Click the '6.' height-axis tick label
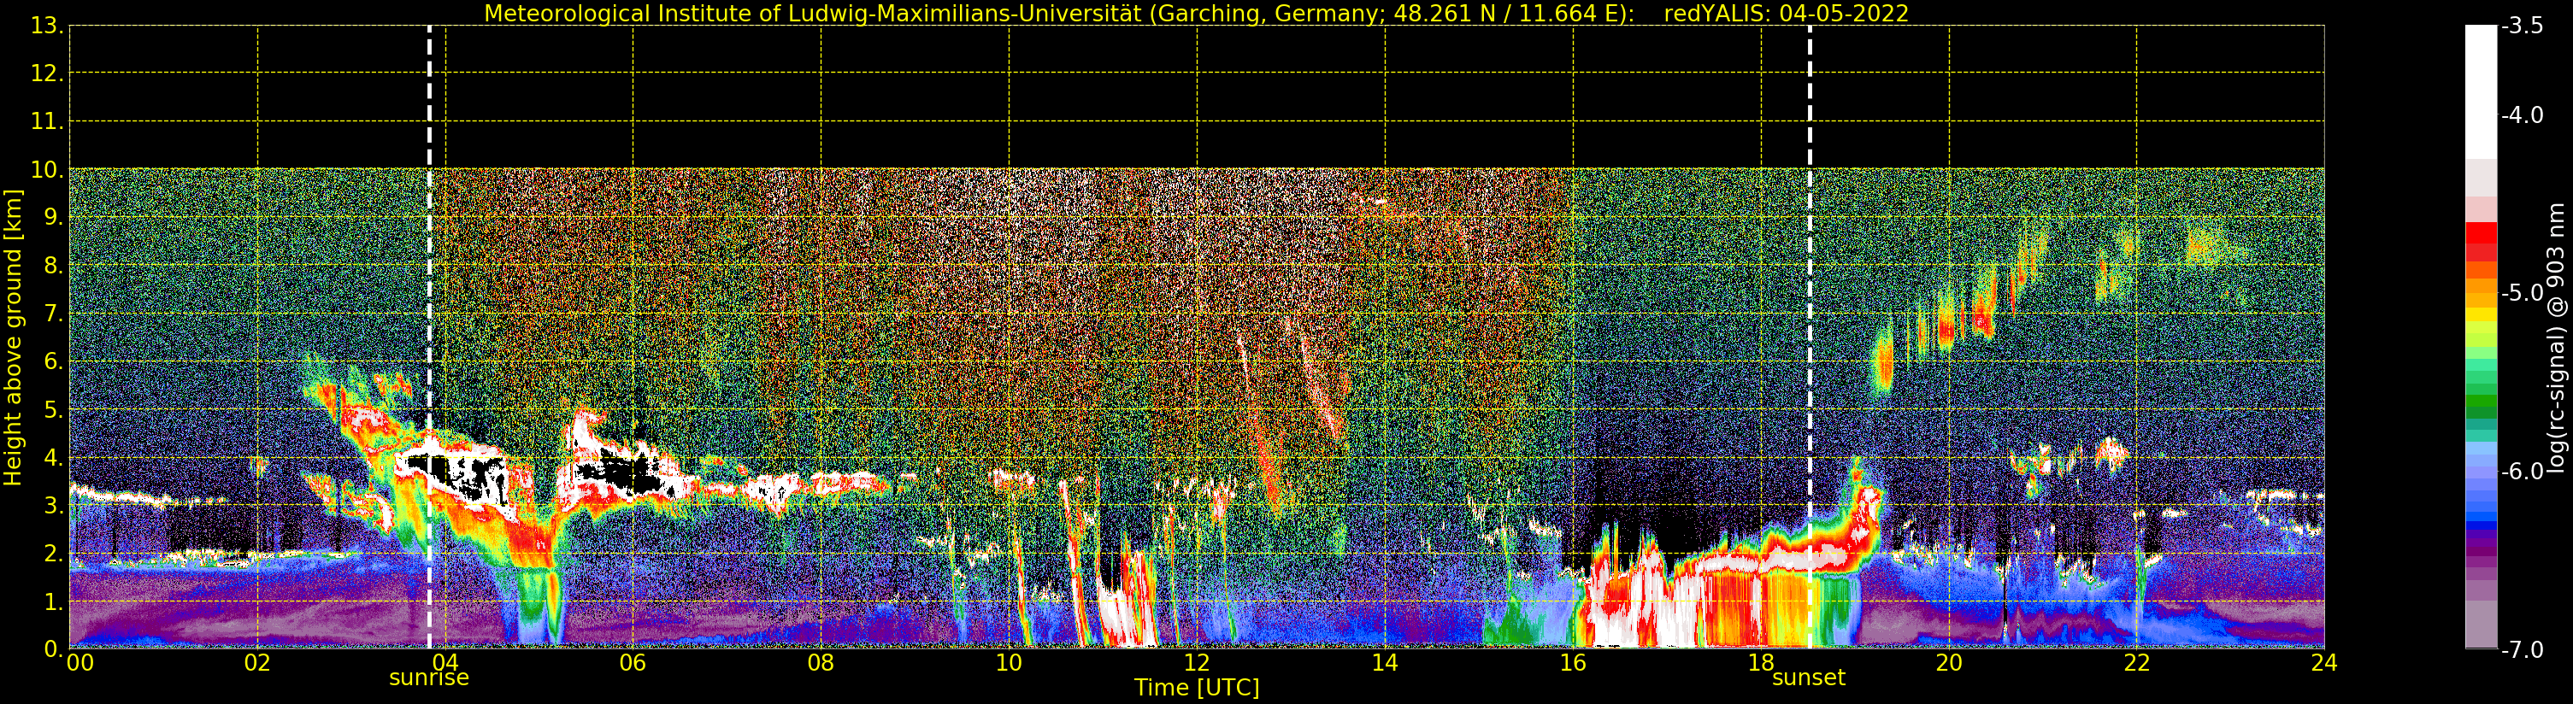2573x704 pixels. tap(53, 361)
